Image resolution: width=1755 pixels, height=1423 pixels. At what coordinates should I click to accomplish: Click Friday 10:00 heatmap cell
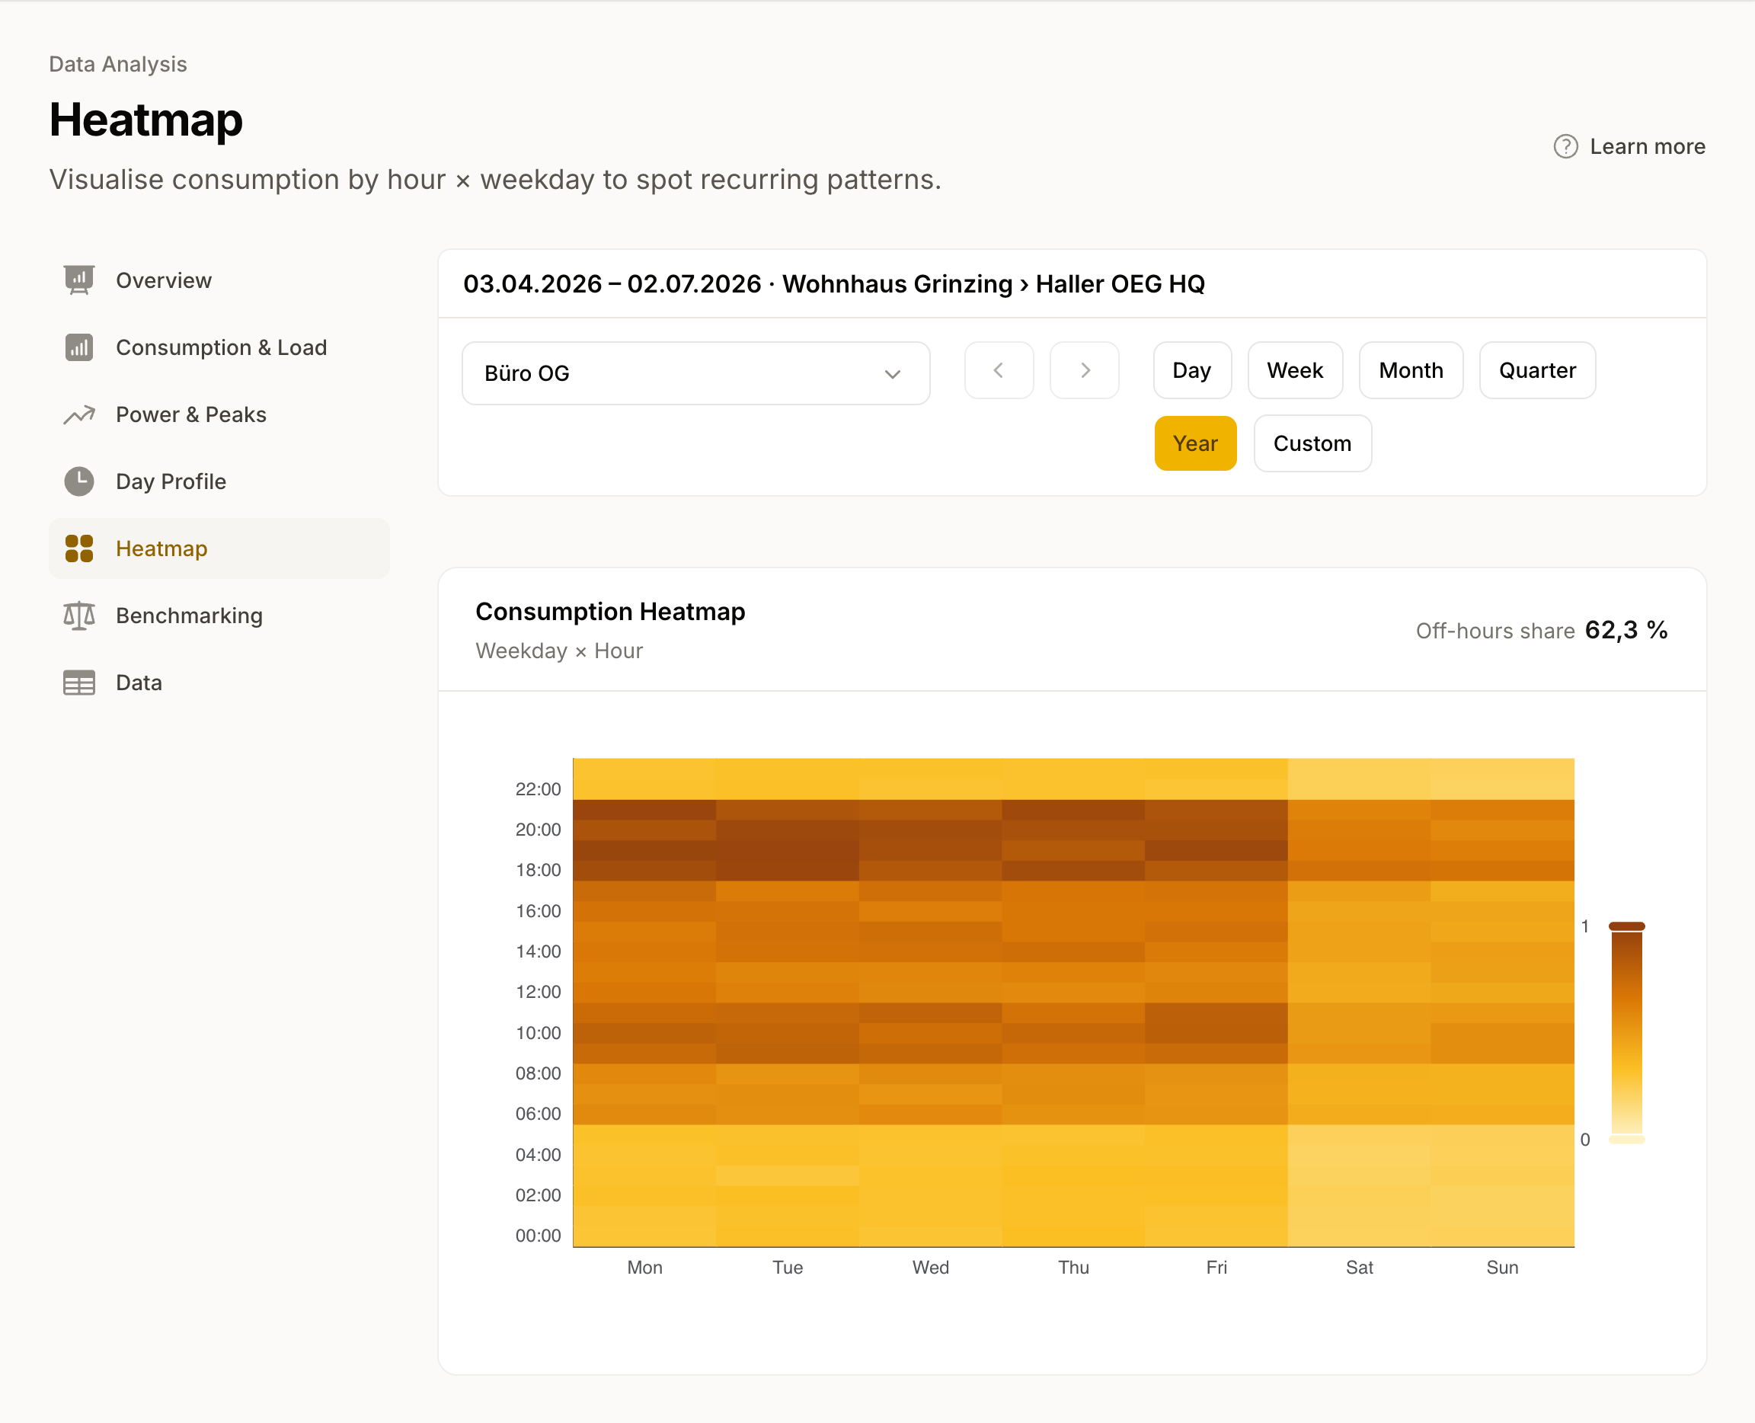1216,1033
